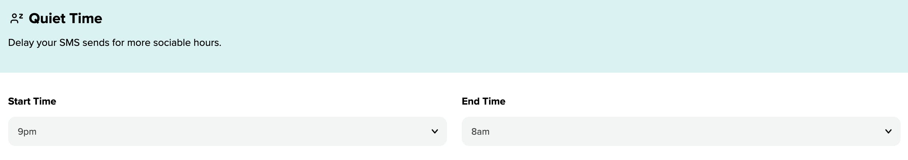This screenshot has height=160, width=908.
Task: Click the word "Time" in Quiet Time heading
Action: [87, 18]
